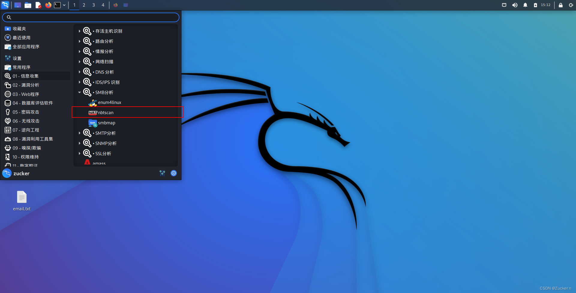Launch Firefox from the top panel
Screen dimensions: 576x293
48,5
